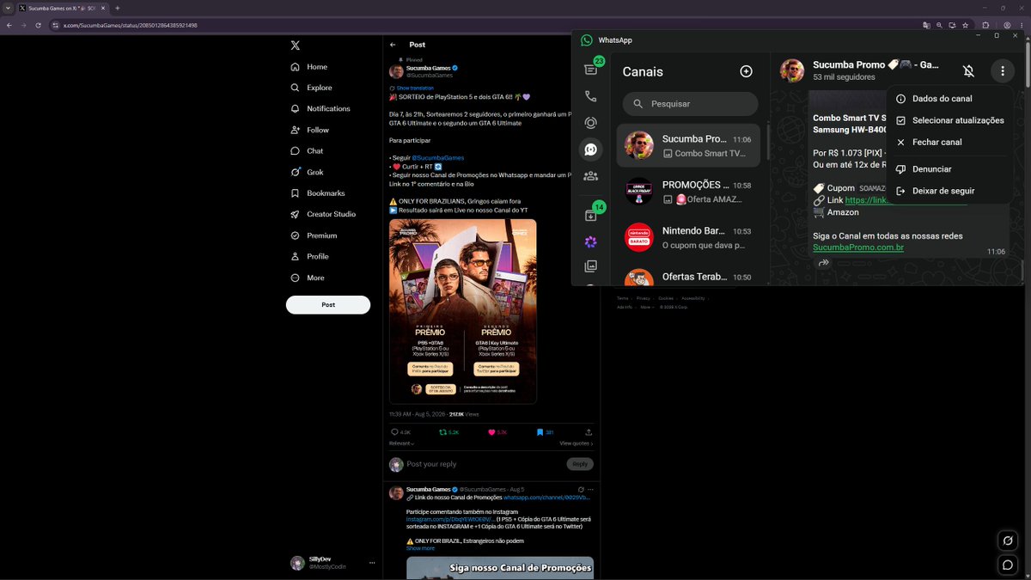The height and width of the screenshot is (580, 1031).
Task: Go to Home in X sidebar
Action: tap(309, 67)
